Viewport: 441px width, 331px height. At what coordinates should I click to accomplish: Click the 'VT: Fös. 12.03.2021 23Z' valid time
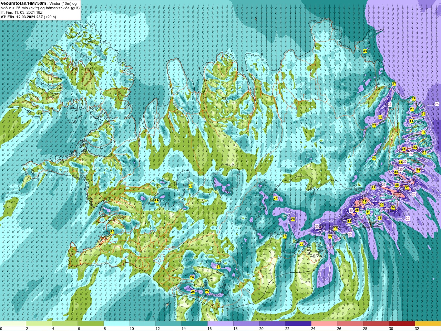(x=22, y=17)
